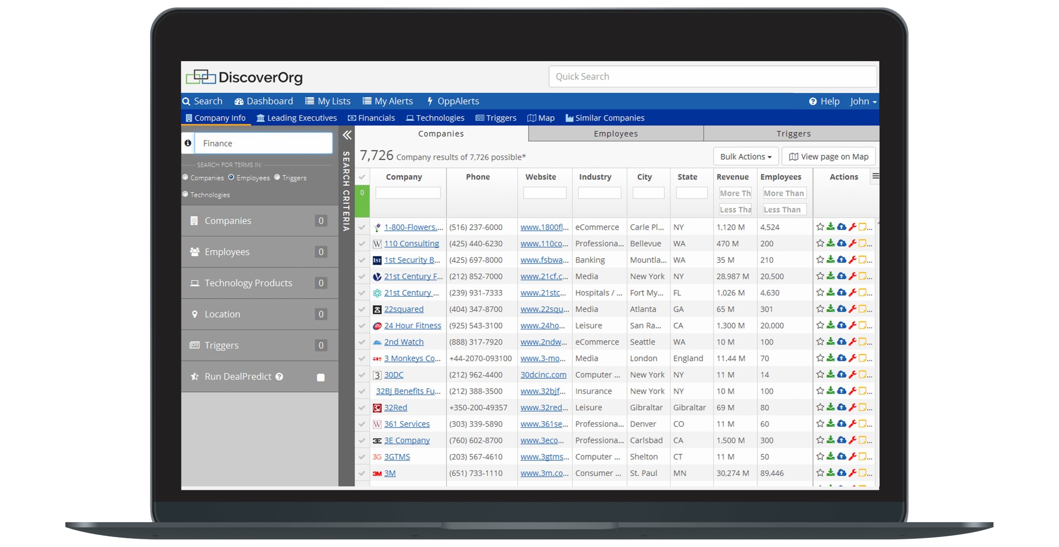This screenshot has height=547, width=1059.
Task: Click wrench icon for 21st Century Fox row
Action: point(852,276)
